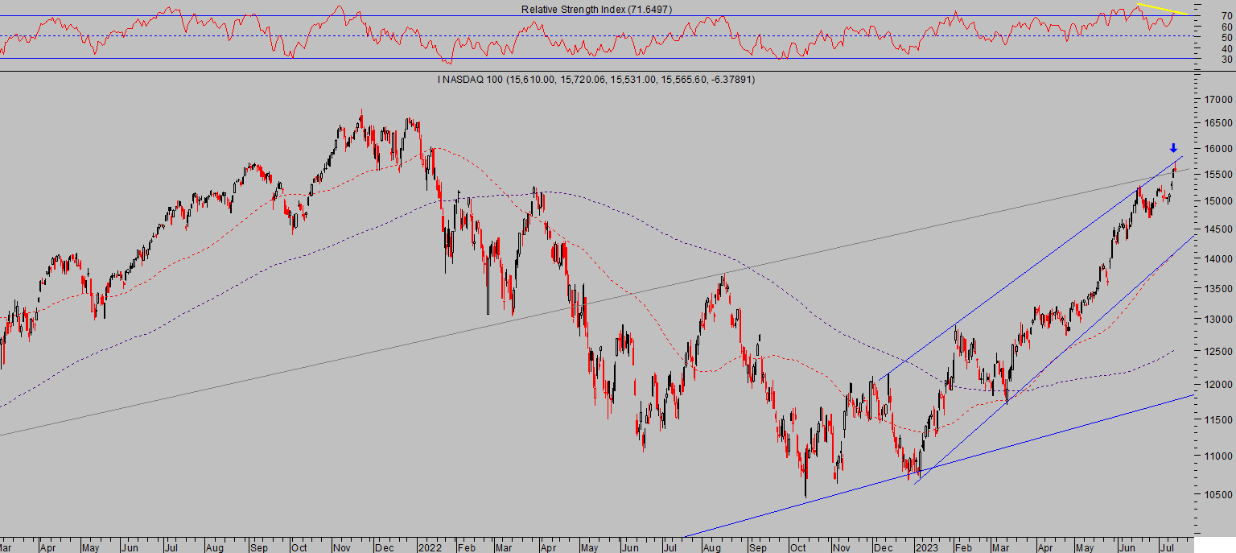
Task: Select the yellow divergence line on the RSI panel
Action: (x=1161, y=9)
